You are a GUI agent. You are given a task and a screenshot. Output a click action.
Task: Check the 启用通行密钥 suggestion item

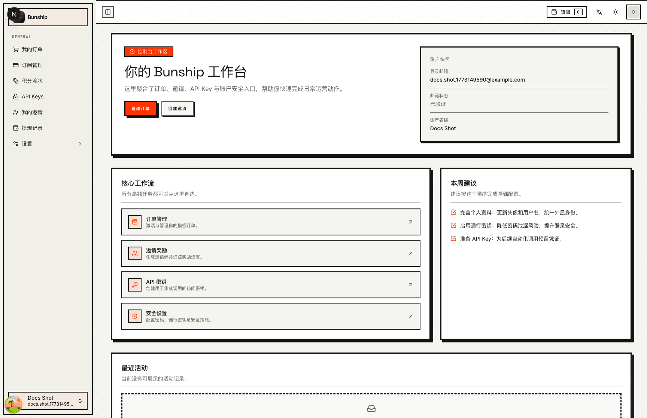453,225
